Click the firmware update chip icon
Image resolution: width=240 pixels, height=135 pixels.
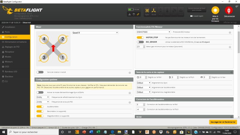click(x=215, y=10)
